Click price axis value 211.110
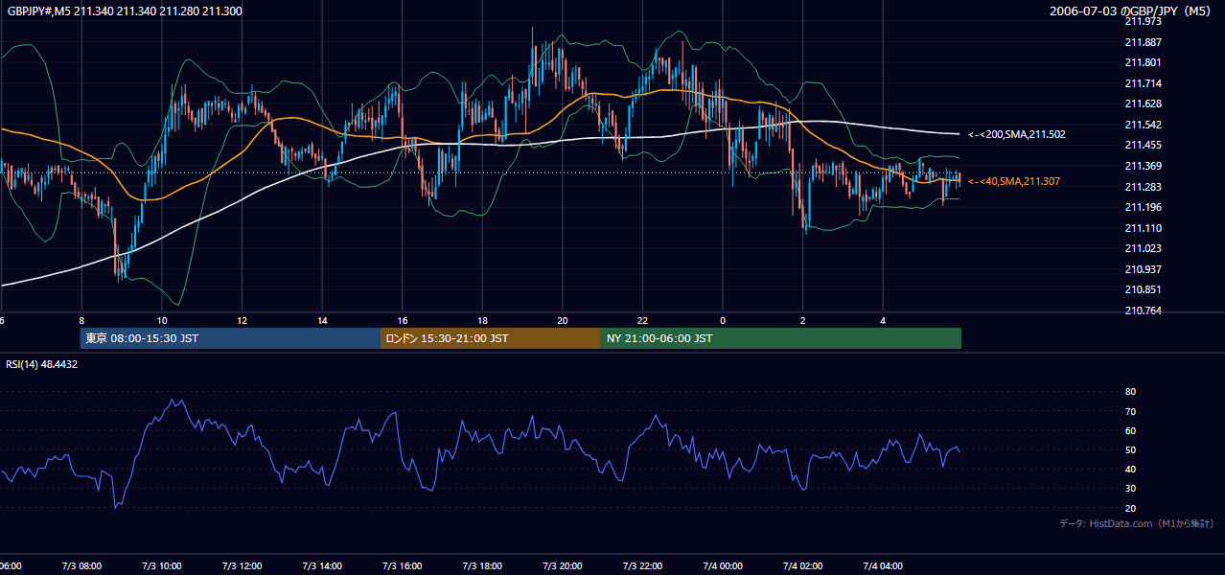Viewport: 1225px width, 575px height. point(1142,228)
